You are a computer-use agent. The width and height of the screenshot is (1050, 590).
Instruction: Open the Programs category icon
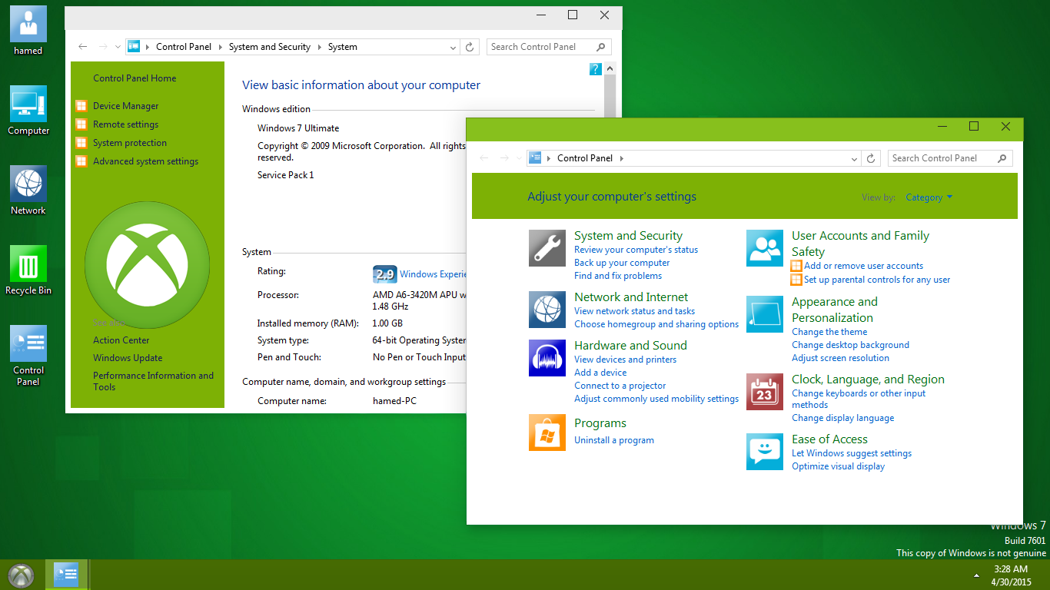tap(547, 433)
